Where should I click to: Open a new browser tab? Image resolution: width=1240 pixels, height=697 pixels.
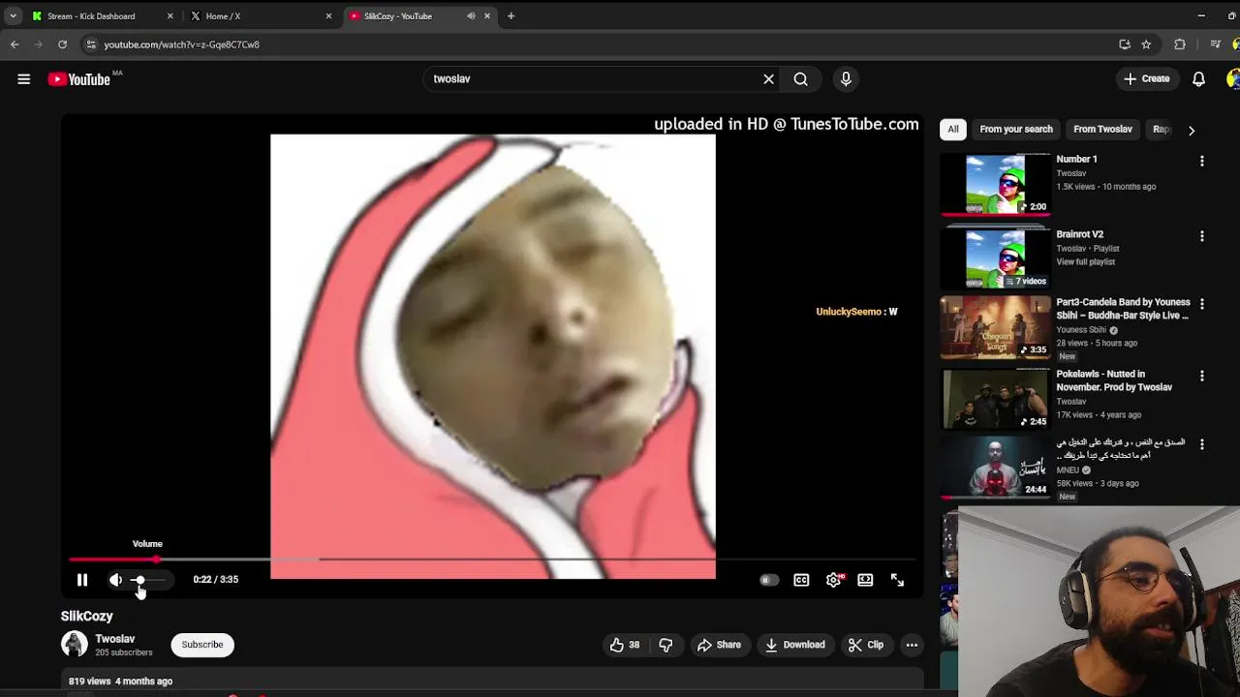point(511,15)
